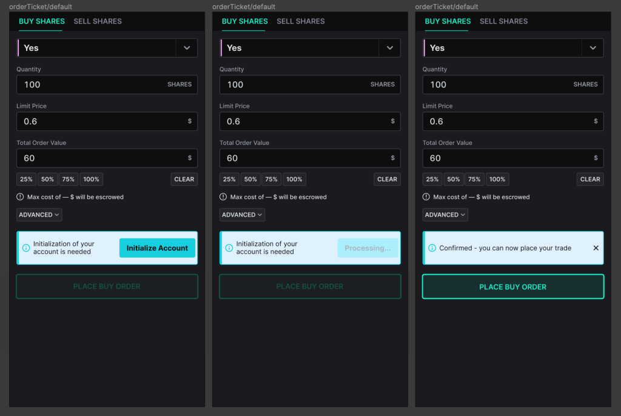Screen dimensions: 621x416
Task: Focus Limit Price field in Initialize Account ticket
Action: (x=107, y=121)
